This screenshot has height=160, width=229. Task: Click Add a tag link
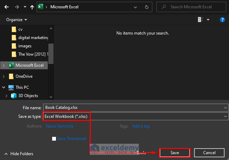click(x=141, y=126)
